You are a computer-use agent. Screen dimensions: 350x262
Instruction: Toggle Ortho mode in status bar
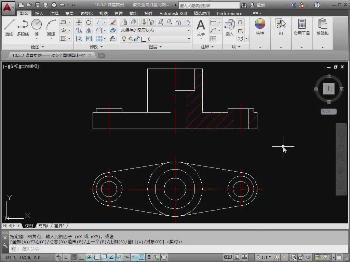81,257
